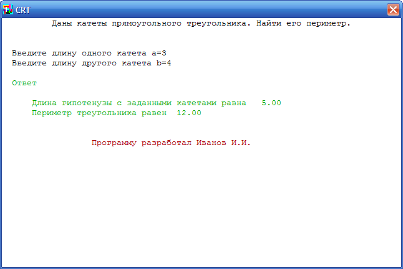The height and width of the screenshot is (269, 403).
Task: Select the problem statement line about катеты
Action: coord(201,24)
